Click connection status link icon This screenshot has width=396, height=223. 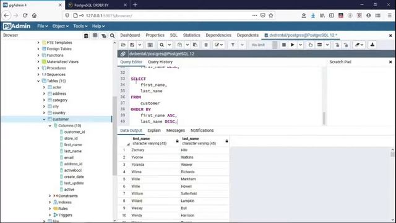[123, 54]
